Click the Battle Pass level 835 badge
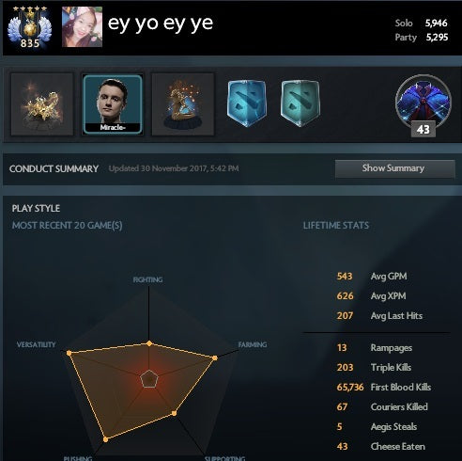The width and height of the screenshot is (462, 461). [x=30, y=27]
